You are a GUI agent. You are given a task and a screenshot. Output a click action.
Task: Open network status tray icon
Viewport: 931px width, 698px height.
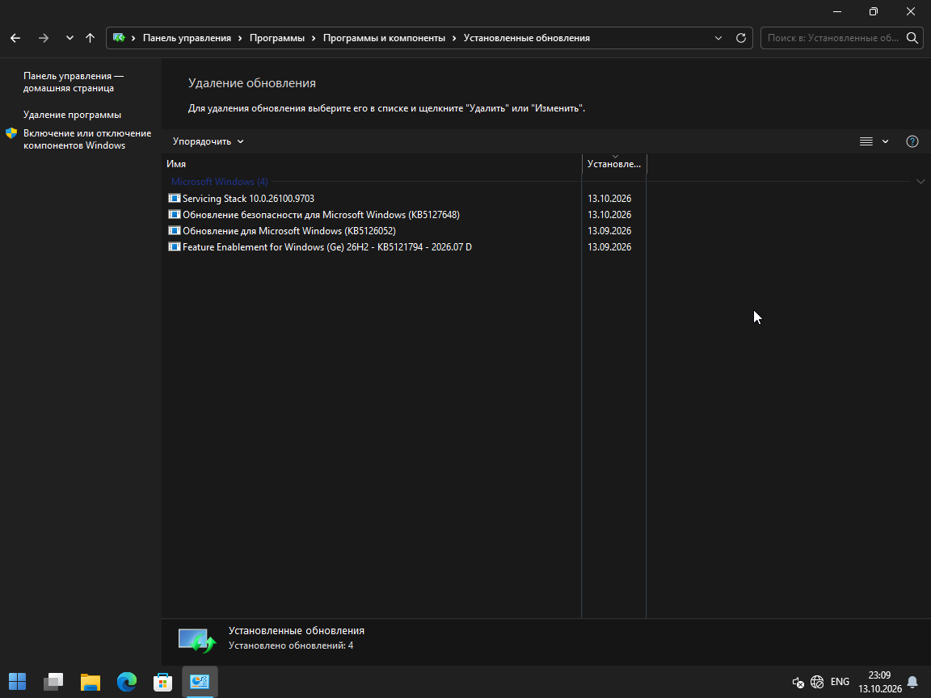(x=817, y=682)
